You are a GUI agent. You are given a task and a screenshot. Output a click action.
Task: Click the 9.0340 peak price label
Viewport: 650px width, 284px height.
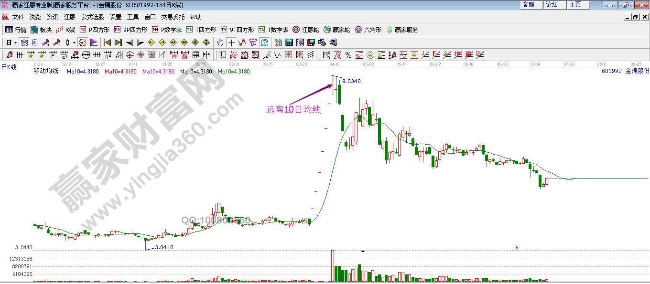351,81
